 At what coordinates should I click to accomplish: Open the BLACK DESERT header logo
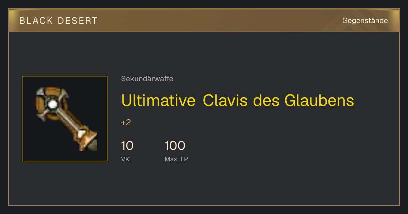[x=58, y=21]
